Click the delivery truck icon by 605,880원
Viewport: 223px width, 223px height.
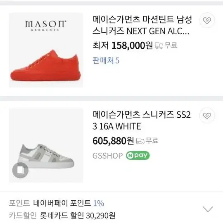[140, 141]
